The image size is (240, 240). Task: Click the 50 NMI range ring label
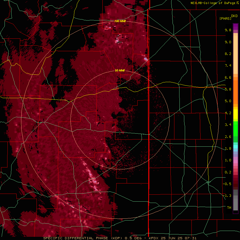tap(120, 70)
